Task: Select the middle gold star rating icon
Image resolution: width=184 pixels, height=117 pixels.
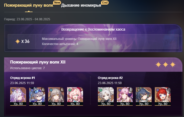Action: pyautogui.click(x=166, y=65)
